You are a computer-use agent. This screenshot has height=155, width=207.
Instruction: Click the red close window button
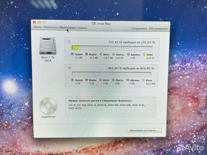(34, 22)
